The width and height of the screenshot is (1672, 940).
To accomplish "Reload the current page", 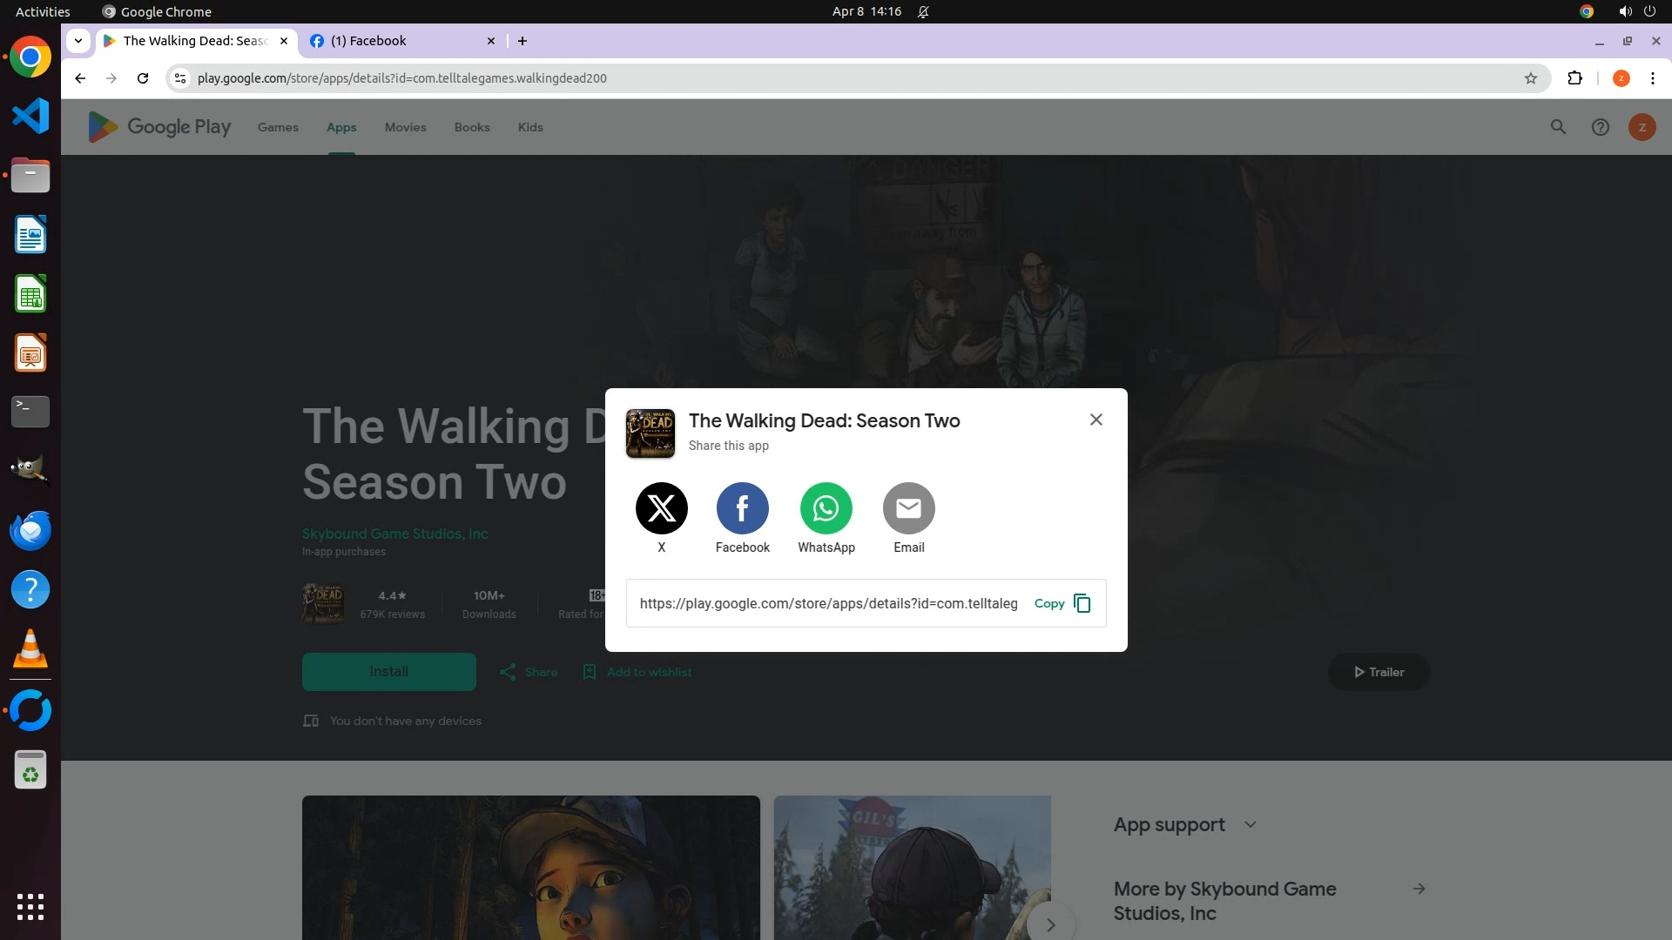I will 143,78.
